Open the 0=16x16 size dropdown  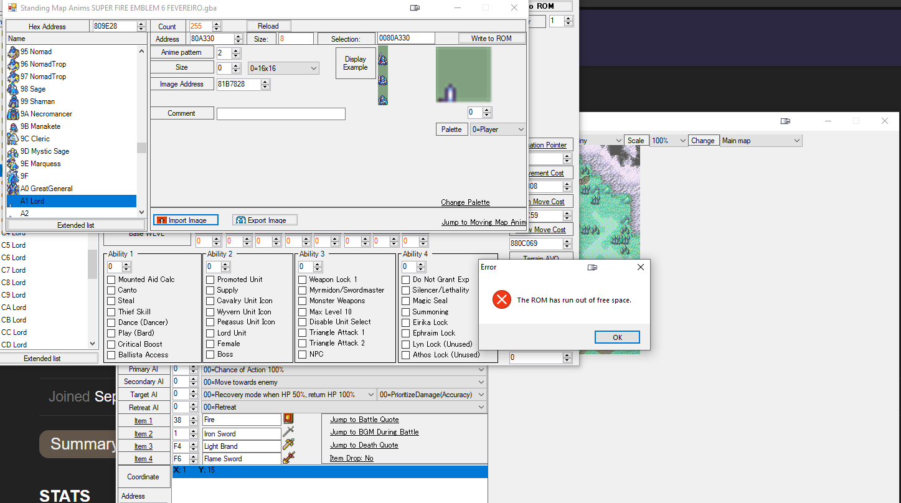pos(283,68)
